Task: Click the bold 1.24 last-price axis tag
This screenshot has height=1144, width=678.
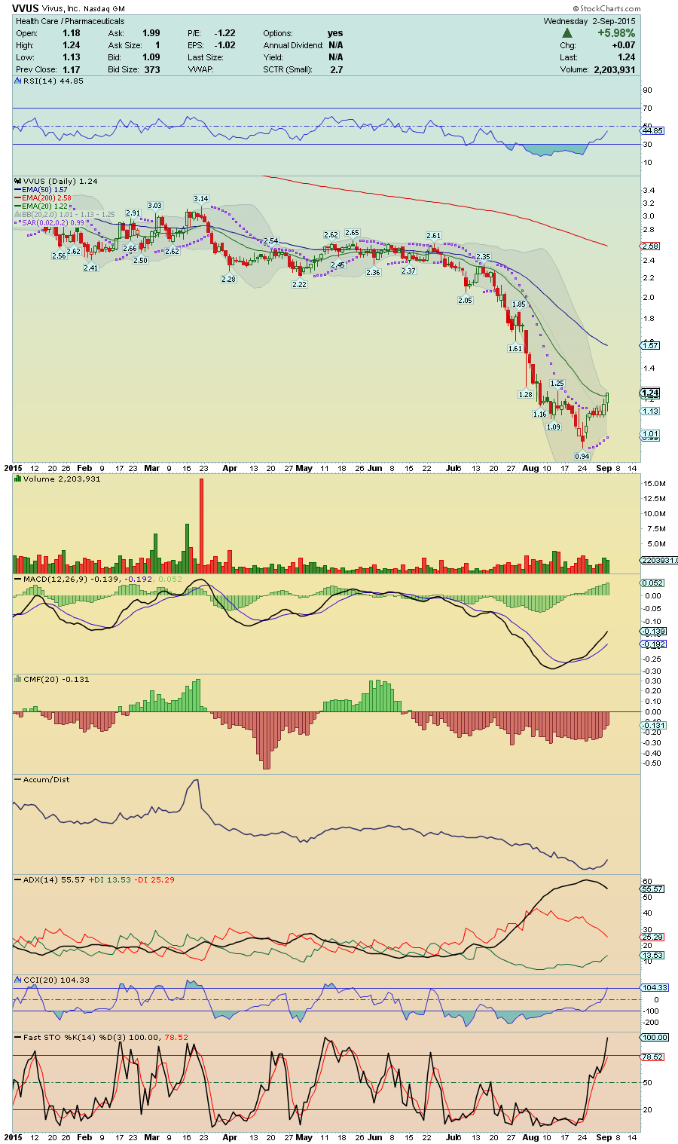Action: 650,393
